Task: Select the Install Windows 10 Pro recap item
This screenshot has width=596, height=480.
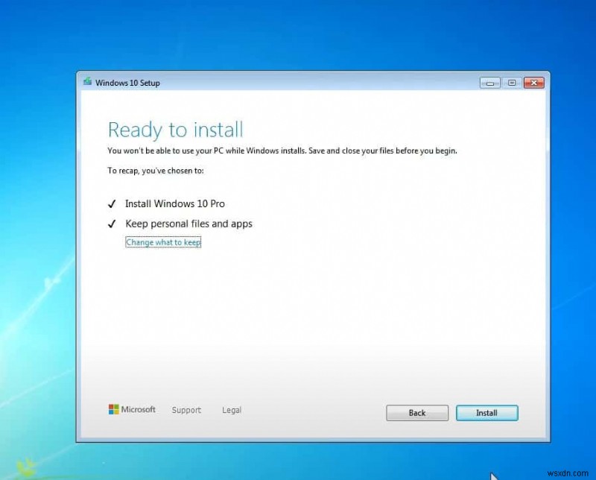Action: pyautogui.click(x=175, y=203)
